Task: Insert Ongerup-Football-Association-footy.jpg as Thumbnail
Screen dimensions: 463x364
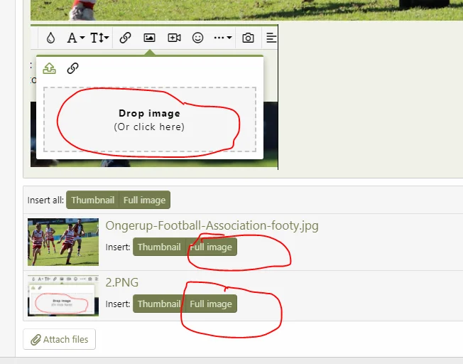Action: pyautogui.click(x=159, y=247)
